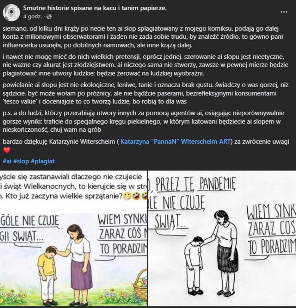Open the #plagiat hashtag
This screenshot has height=308, width=296.
click(x=43, y=161)
